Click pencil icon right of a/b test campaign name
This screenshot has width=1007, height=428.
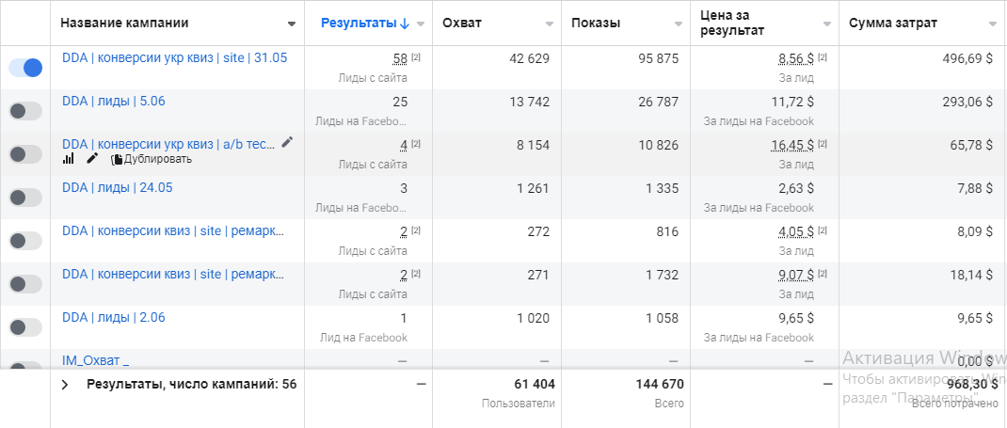(287, 142)
